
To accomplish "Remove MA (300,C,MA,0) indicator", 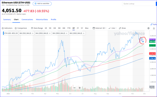I will 67,33.
